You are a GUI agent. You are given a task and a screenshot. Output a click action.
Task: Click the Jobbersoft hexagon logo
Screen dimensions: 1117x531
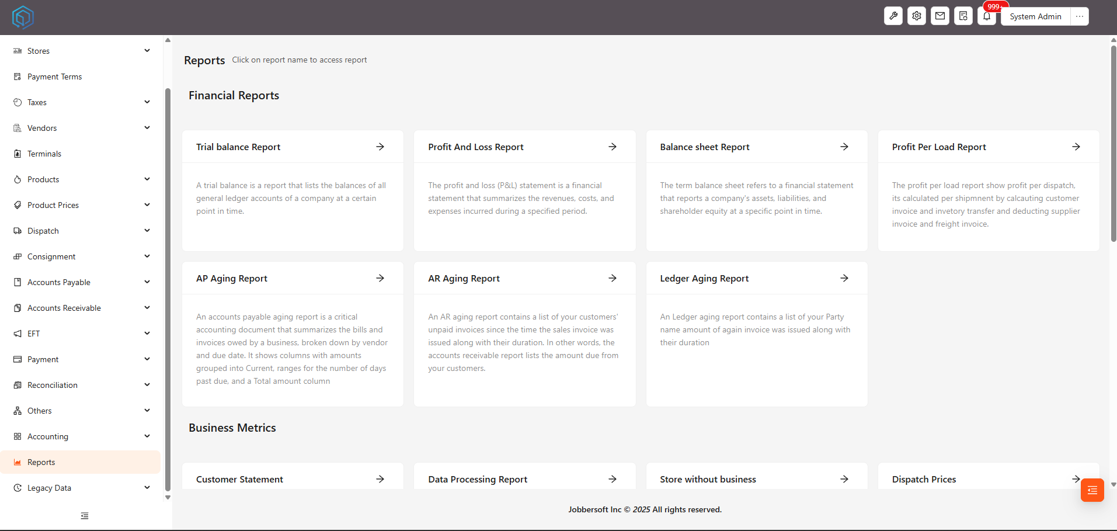coord(23,18)
